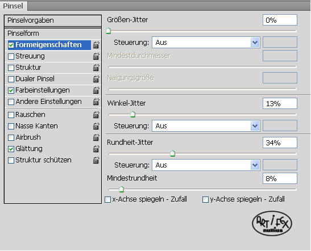Toggle lock for Andere Einstellungen
The width and height of the screenshot is (311, 251).
pyautogui.click(x=96, y=102)
